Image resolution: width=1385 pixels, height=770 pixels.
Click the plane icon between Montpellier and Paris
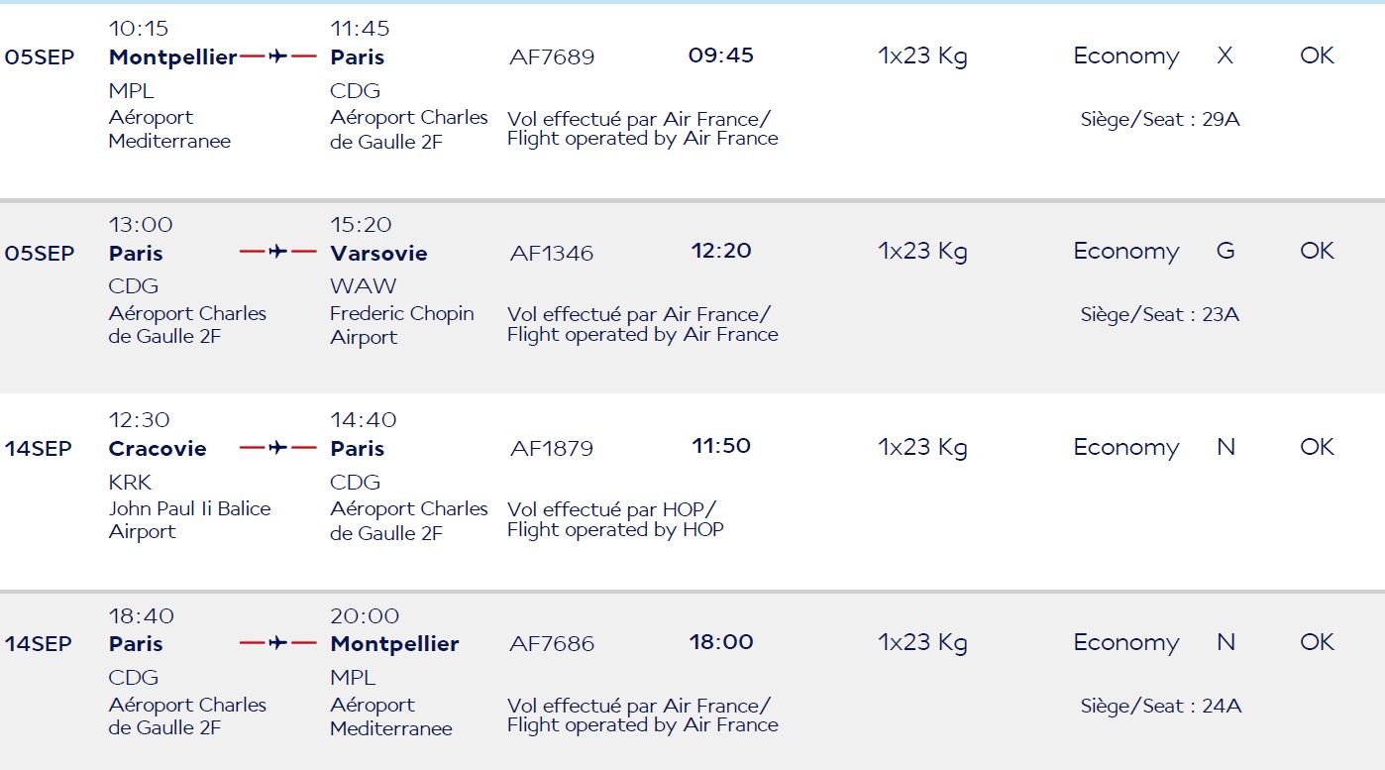(x=278, y=56)
